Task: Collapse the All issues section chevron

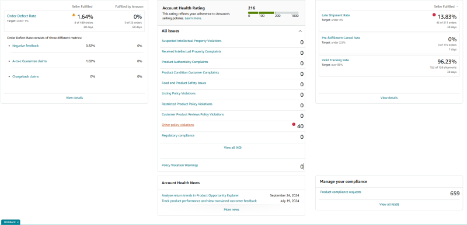Action: (300, 31)
